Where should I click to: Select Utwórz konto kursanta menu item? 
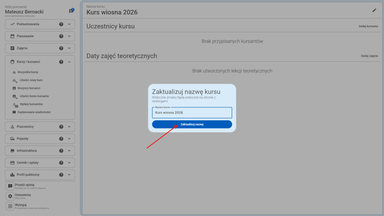pos(34,96)
